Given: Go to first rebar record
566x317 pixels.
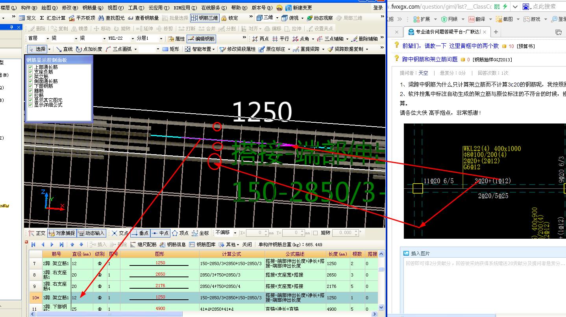Looking at the screenshot, I should click(33, 244).
